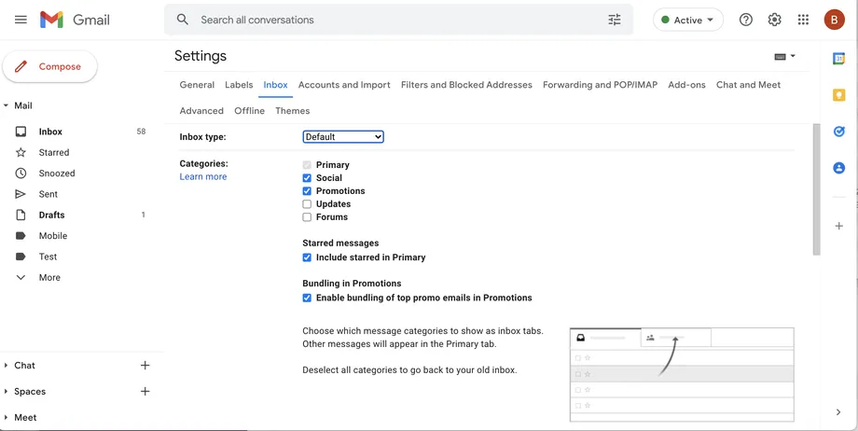
Task: Toggle bundling of top promo emails
Action: pyautogui.click(x=307, y=298)
